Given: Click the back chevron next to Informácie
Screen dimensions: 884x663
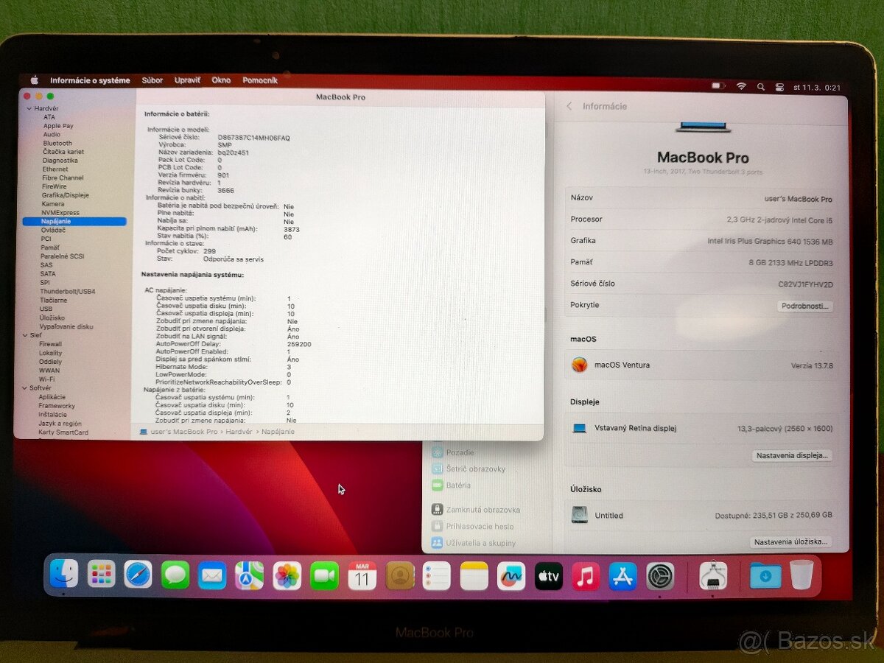Looking at the screenshot, I should [569, 106].
